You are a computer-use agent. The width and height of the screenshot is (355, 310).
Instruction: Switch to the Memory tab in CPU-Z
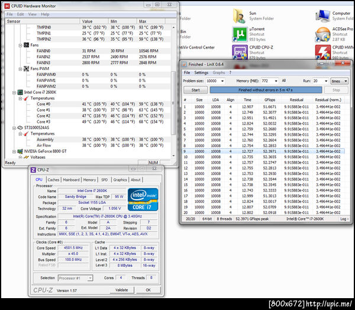click(x=89, y=180)
